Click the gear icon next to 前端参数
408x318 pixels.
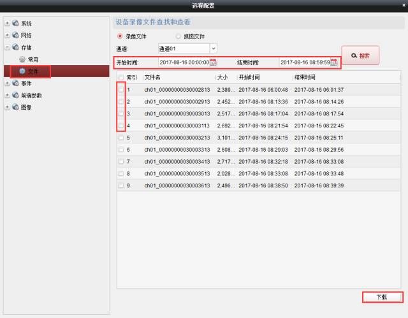(15, 96)
